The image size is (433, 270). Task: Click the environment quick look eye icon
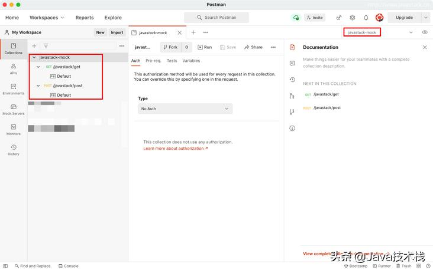(425, 32)
